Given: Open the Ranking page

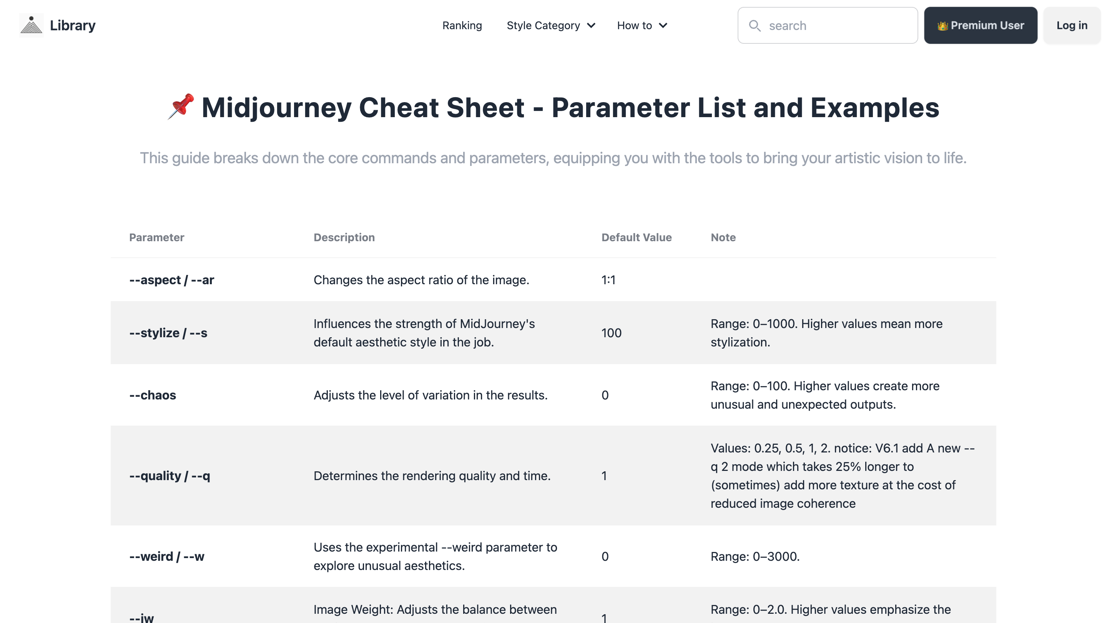Looking at the screenshot, I should coord(462,25).
